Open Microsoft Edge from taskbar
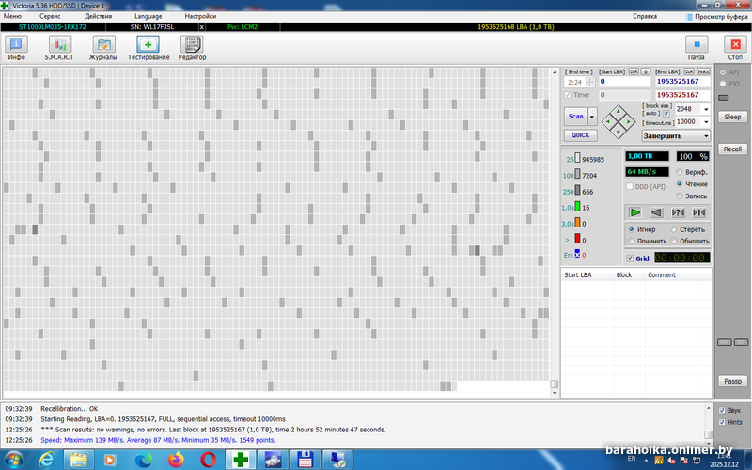The image size is (752, 470). pyautogui.click(x=144, y=460)
